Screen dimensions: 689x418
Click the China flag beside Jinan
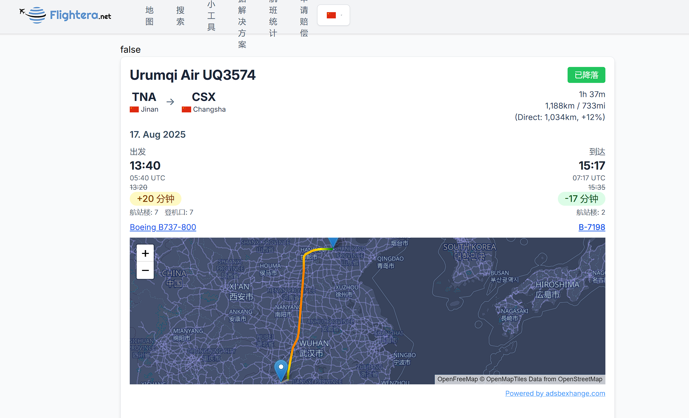pyautogui.click(x=134, y=110)
